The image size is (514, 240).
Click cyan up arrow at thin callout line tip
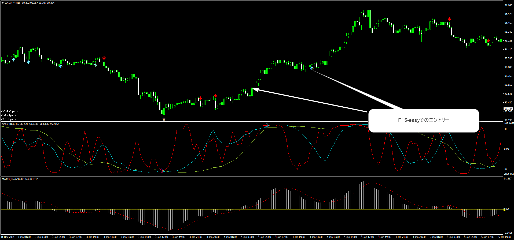(x=312, y=68)
